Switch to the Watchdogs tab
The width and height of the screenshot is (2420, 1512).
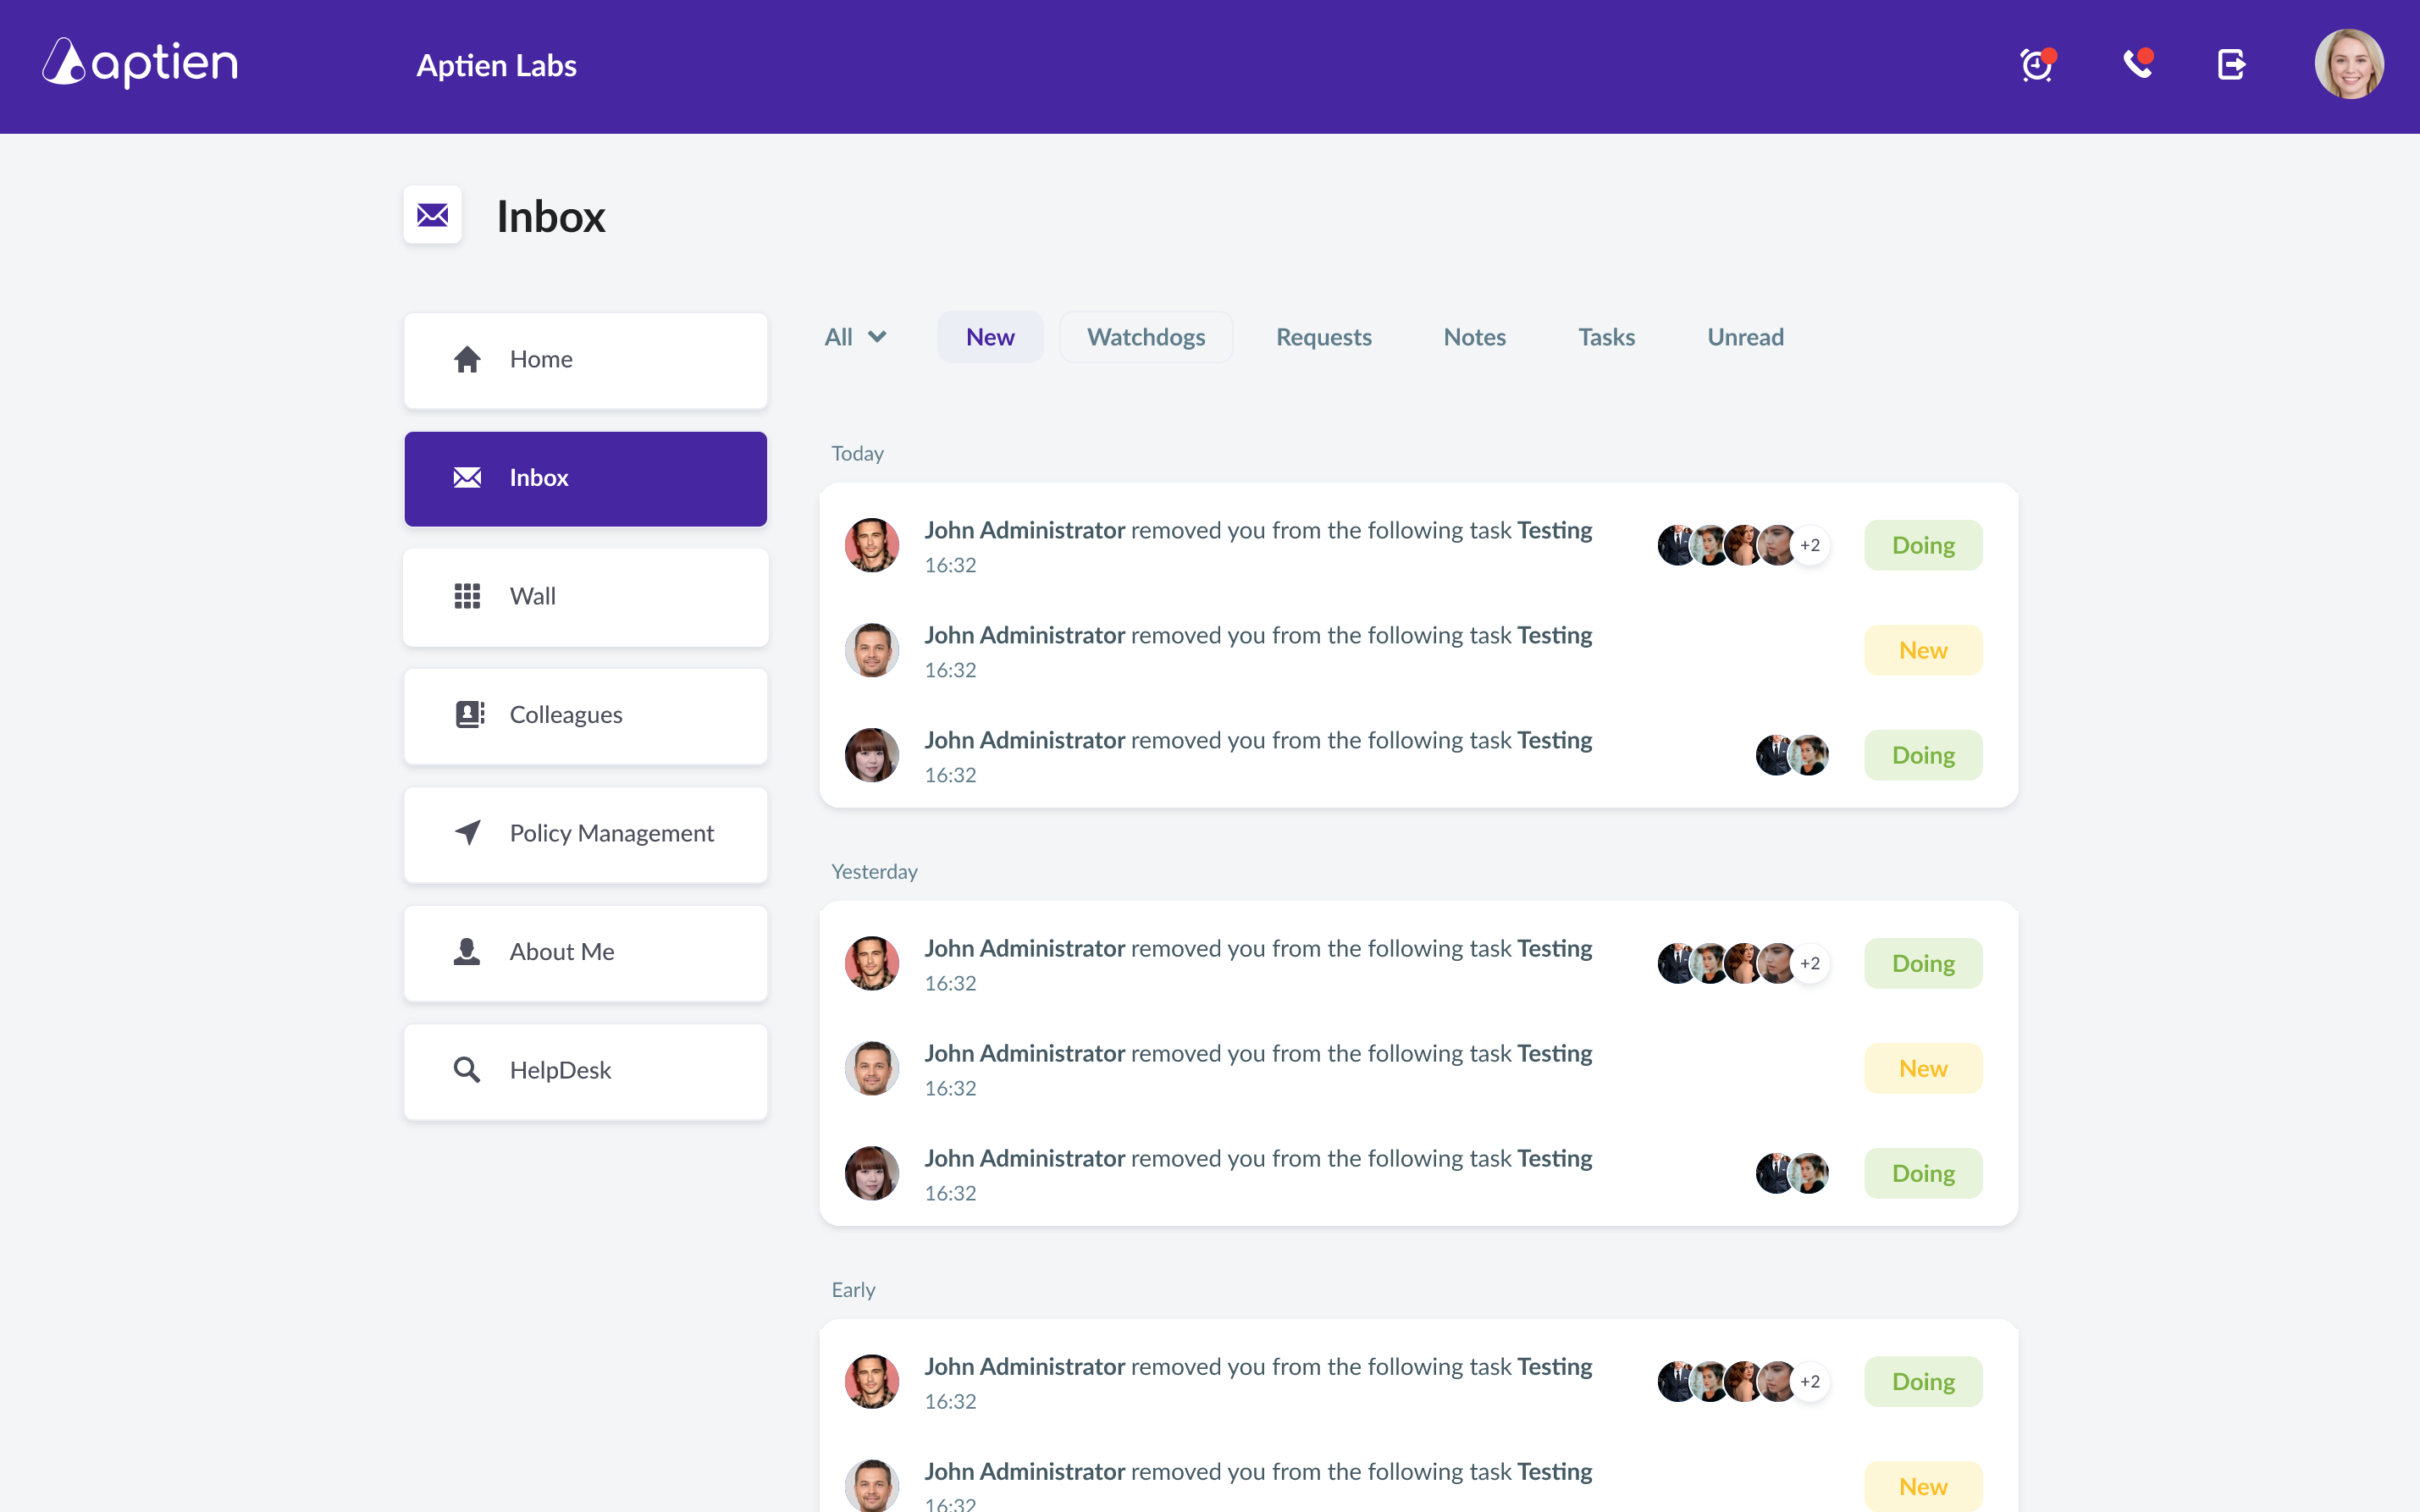tap(1145, 337)
